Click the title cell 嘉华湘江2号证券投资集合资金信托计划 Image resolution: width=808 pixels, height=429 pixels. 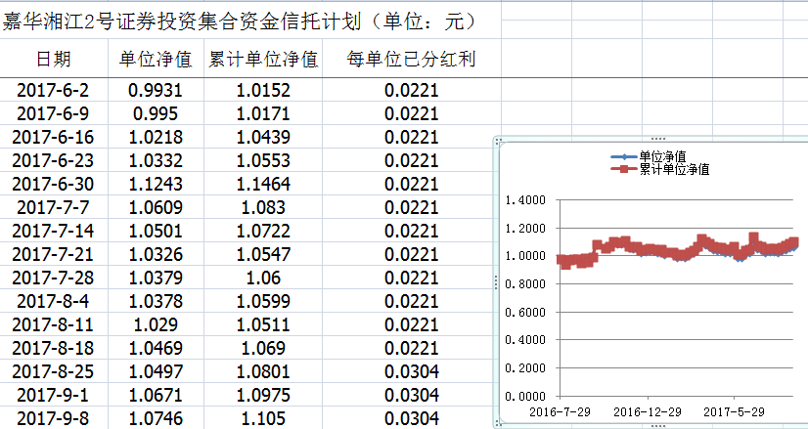[x=240, y=21]
